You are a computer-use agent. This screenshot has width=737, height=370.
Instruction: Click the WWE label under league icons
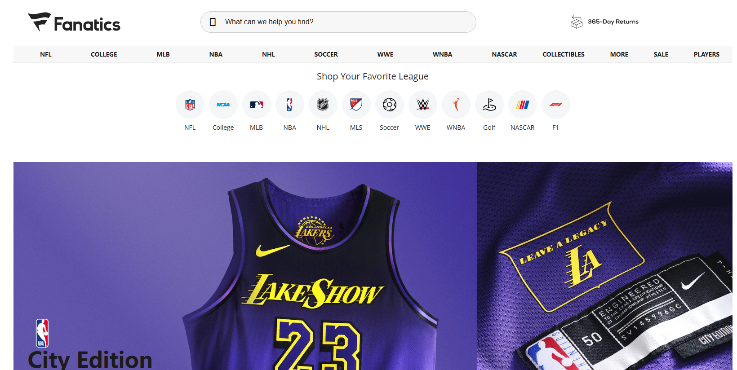pos(423,128)
